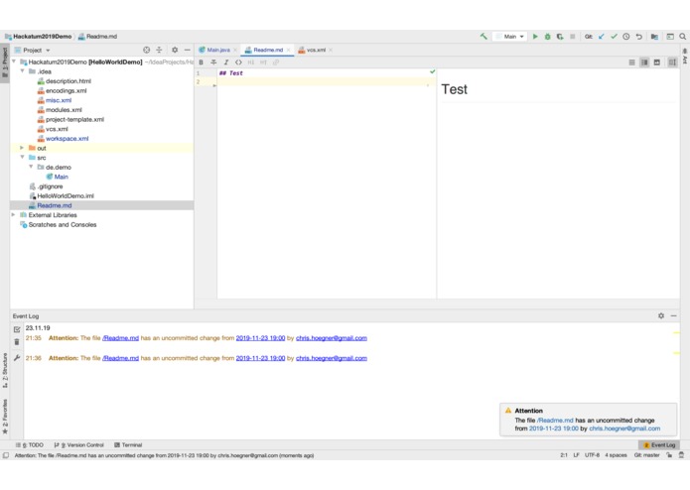Show preview only view
The image size is (690, 490).
coord(656,62)
